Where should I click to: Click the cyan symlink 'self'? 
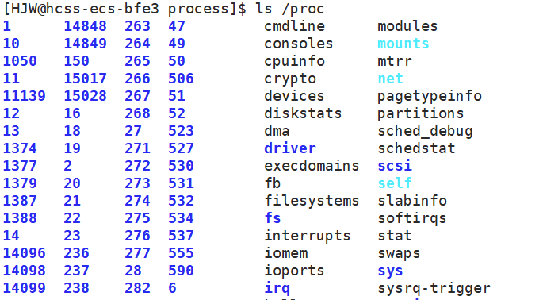pos(395,183)
